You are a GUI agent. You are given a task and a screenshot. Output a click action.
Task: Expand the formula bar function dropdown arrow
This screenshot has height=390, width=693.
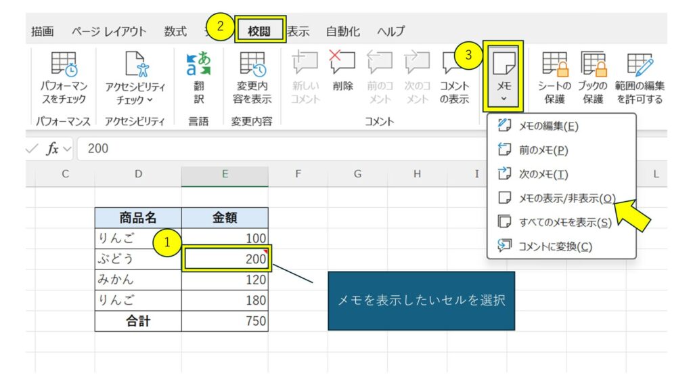tap(68, 149)
